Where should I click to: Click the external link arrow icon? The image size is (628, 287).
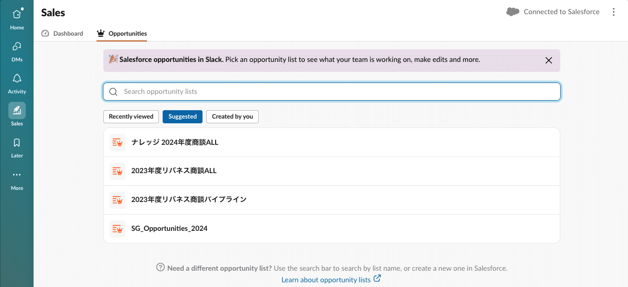[377, 279]
